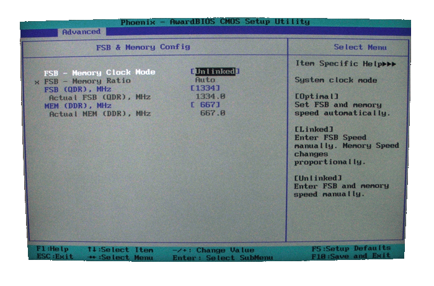Click the Change Value footer hint
The height and width of the screenshot is (286, 434).
click(213, 250)
